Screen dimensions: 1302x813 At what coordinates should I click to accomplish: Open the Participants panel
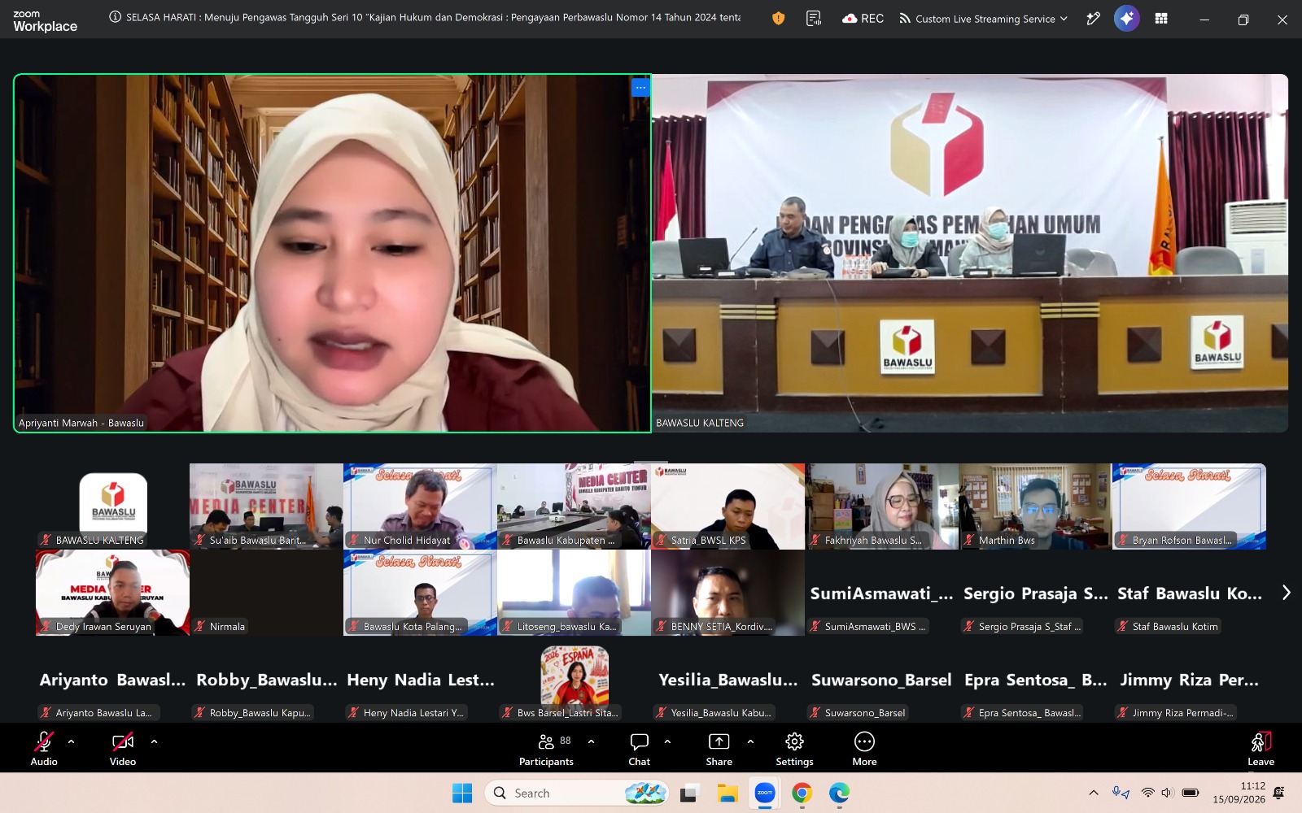click(x=546, y=748)
